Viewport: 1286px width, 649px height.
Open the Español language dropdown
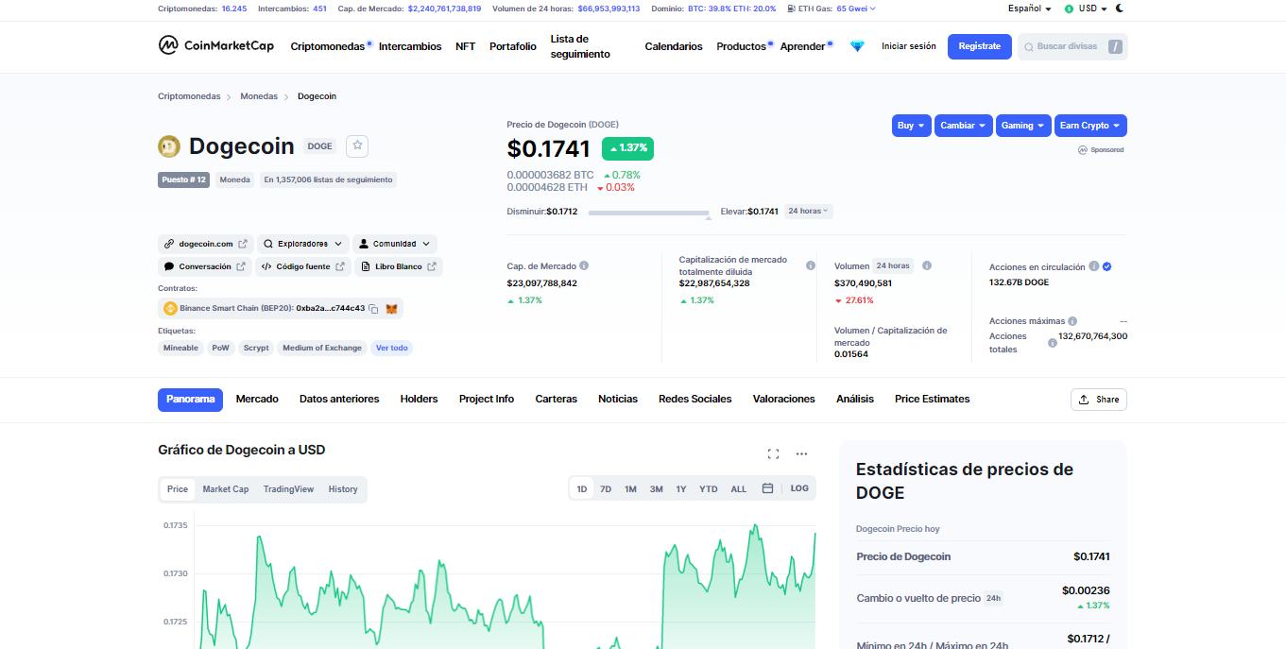coord(1029,9)
